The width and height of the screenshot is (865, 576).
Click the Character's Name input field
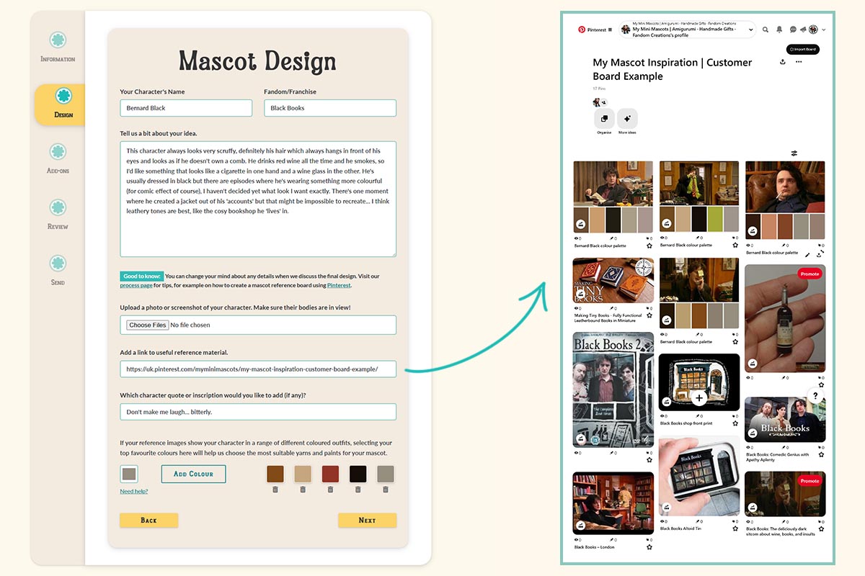(186, 108)
